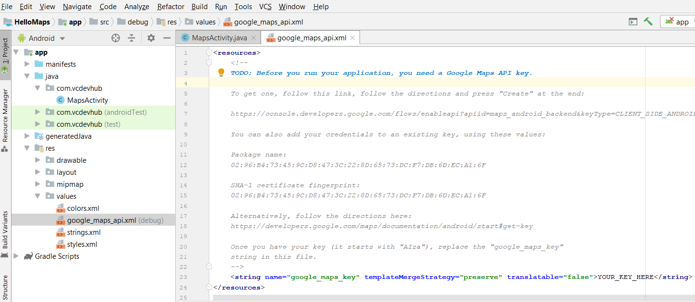Toggle the Structure tool window
The image size is (695, 302).
tap(5, 287)
